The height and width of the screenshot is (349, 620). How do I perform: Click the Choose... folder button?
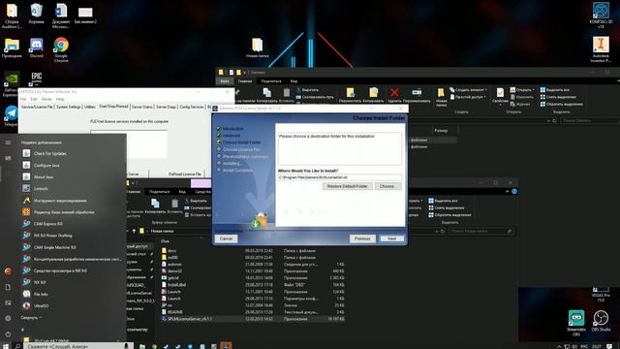coord(387,186)
